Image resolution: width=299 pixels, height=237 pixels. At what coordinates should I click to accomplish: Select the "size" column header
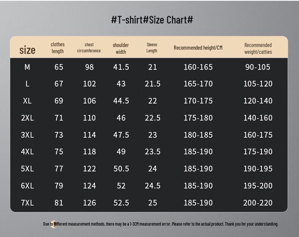(x=27, y=50)
